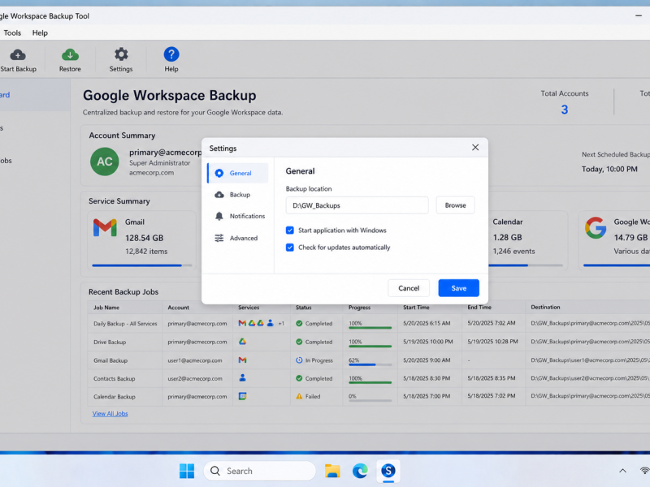650x487 pixels.
Task: Select the Backup cloud icon in Settings
Action: pos(219,195)
